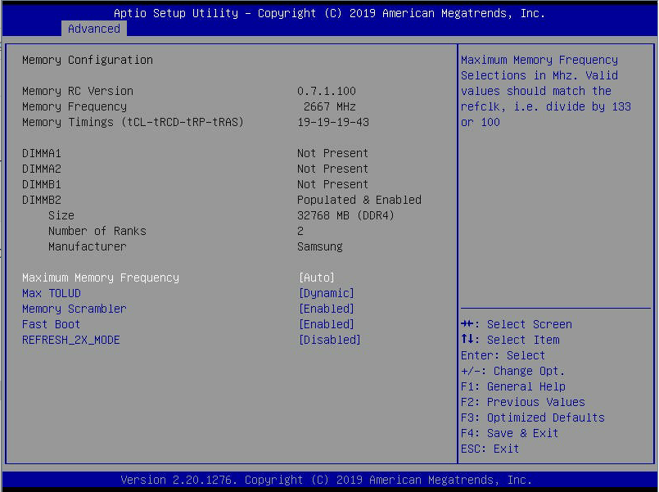Image resolution: width=659 pixels, height=492 pixels.
Task: Click the Memory Frequency label
Action: pos(74,106)
